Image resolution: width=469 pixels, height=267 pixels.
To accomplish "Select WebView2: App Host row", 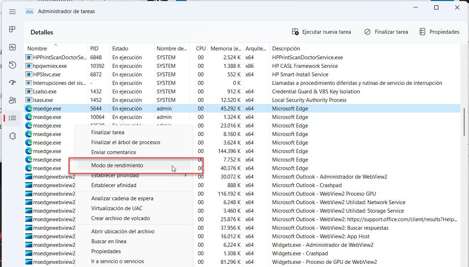I will (x=242, y=236).
